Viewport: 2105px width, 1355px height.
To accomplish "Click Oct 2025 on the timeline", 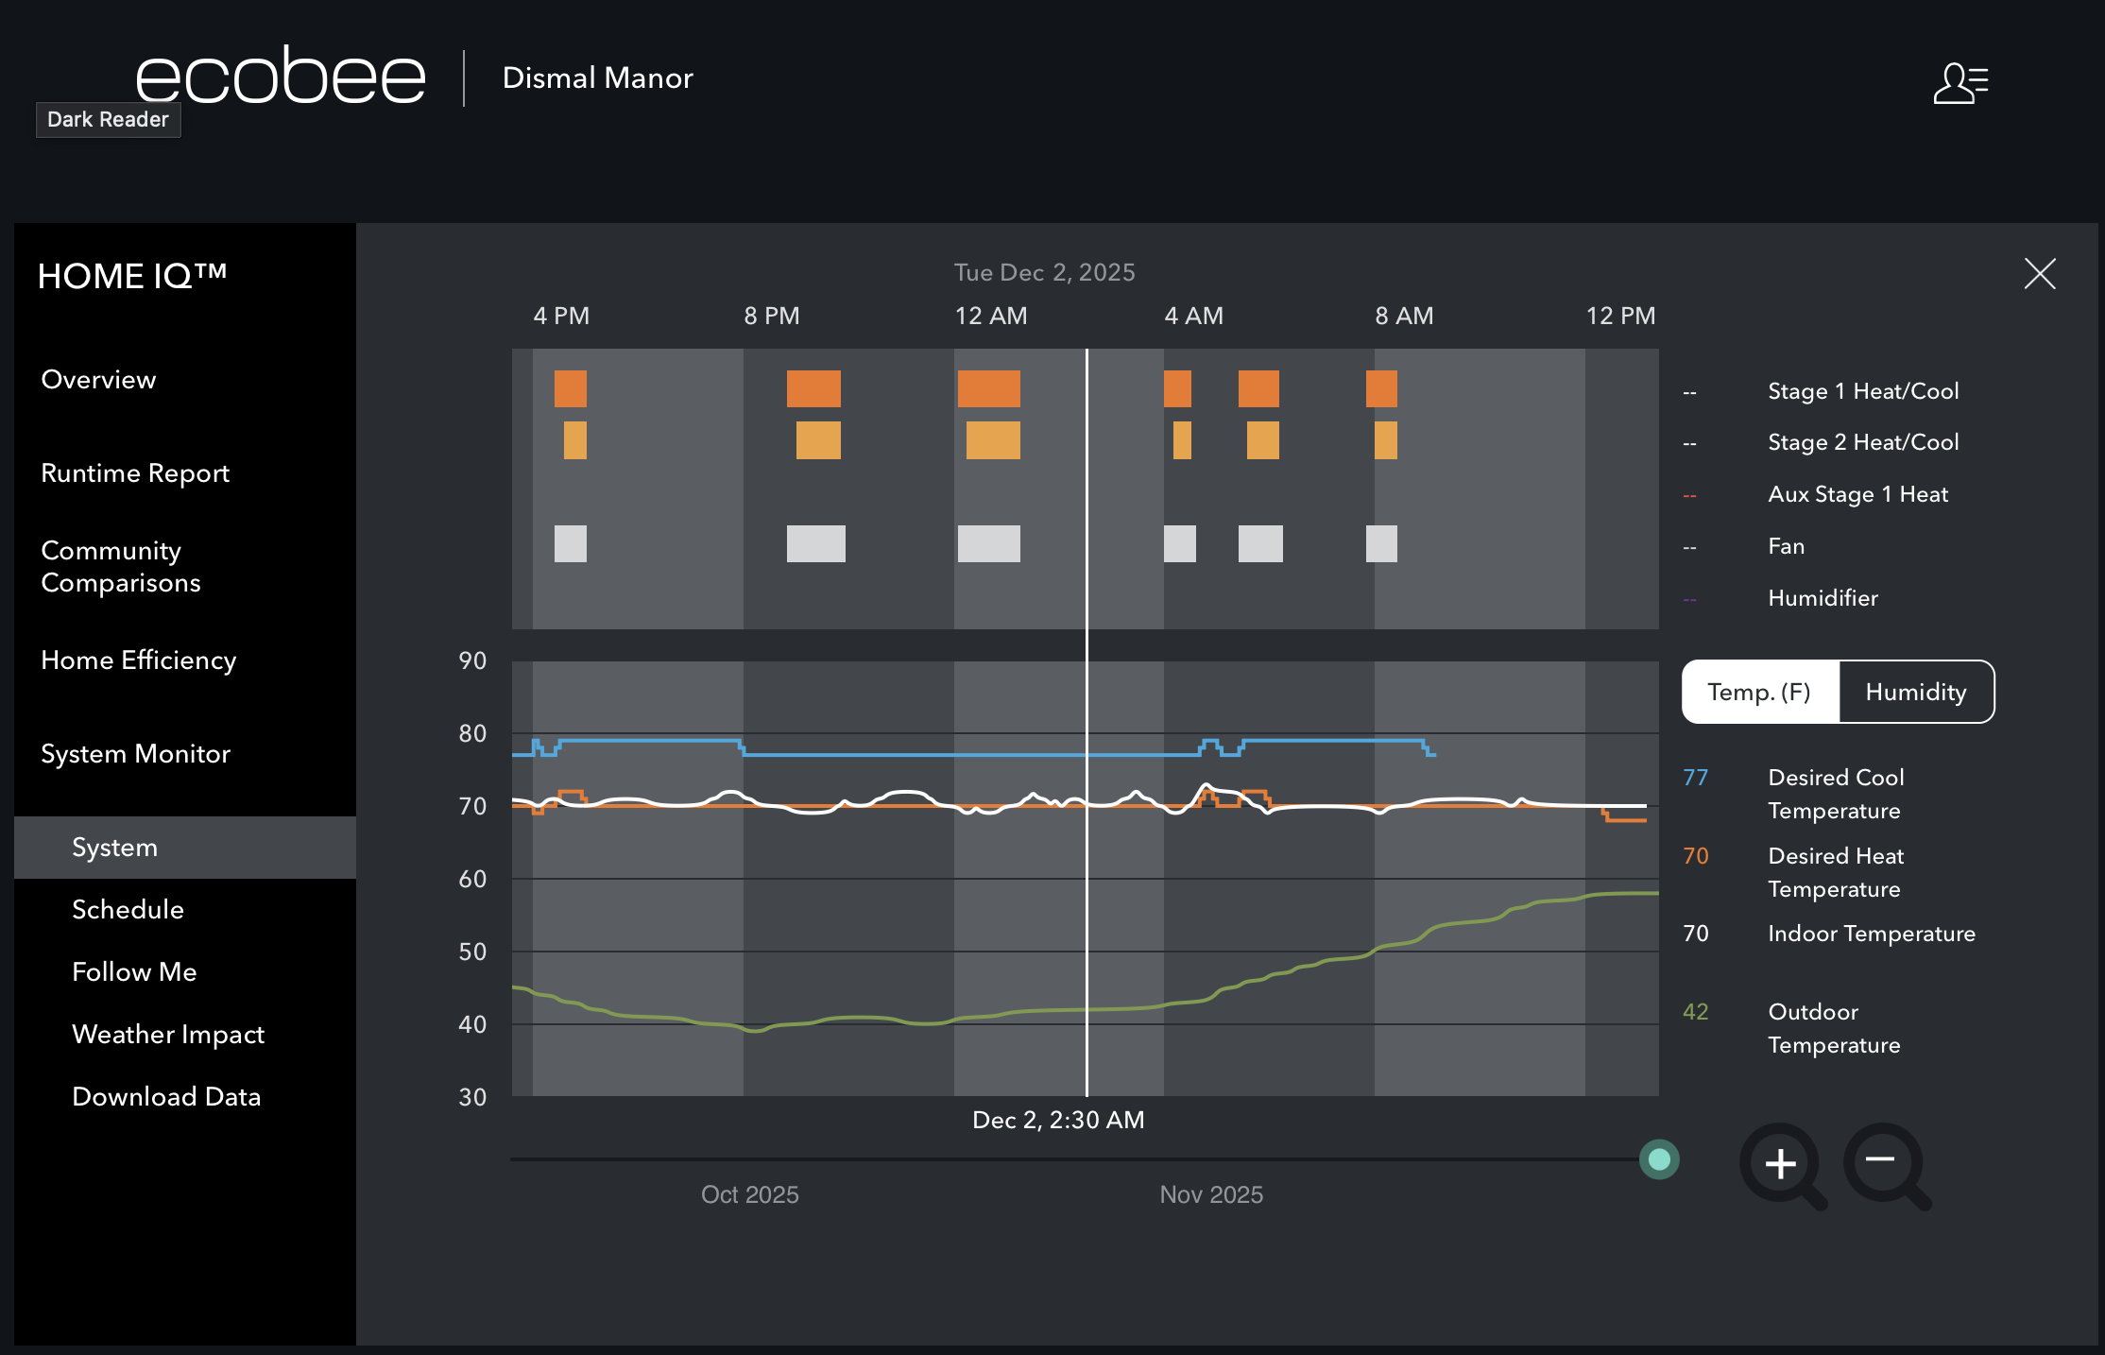I will tap(749, 1194).
